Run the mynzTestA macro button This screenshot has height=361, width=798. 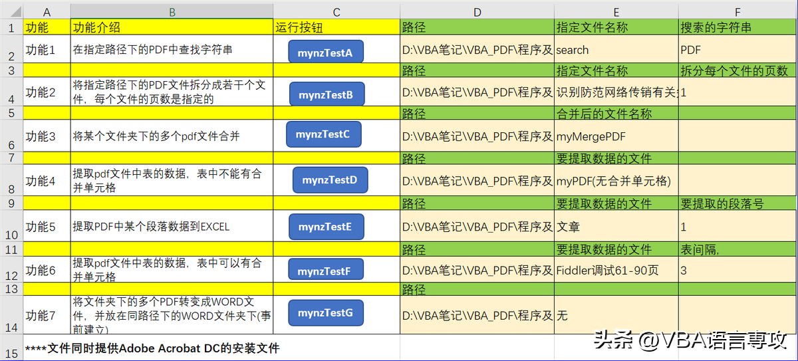coord(326,51)
